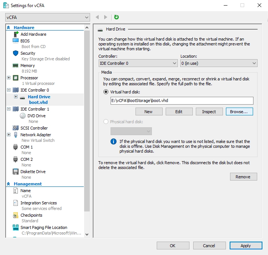Click the tree scrollbar down arrow

click(87, 235)
